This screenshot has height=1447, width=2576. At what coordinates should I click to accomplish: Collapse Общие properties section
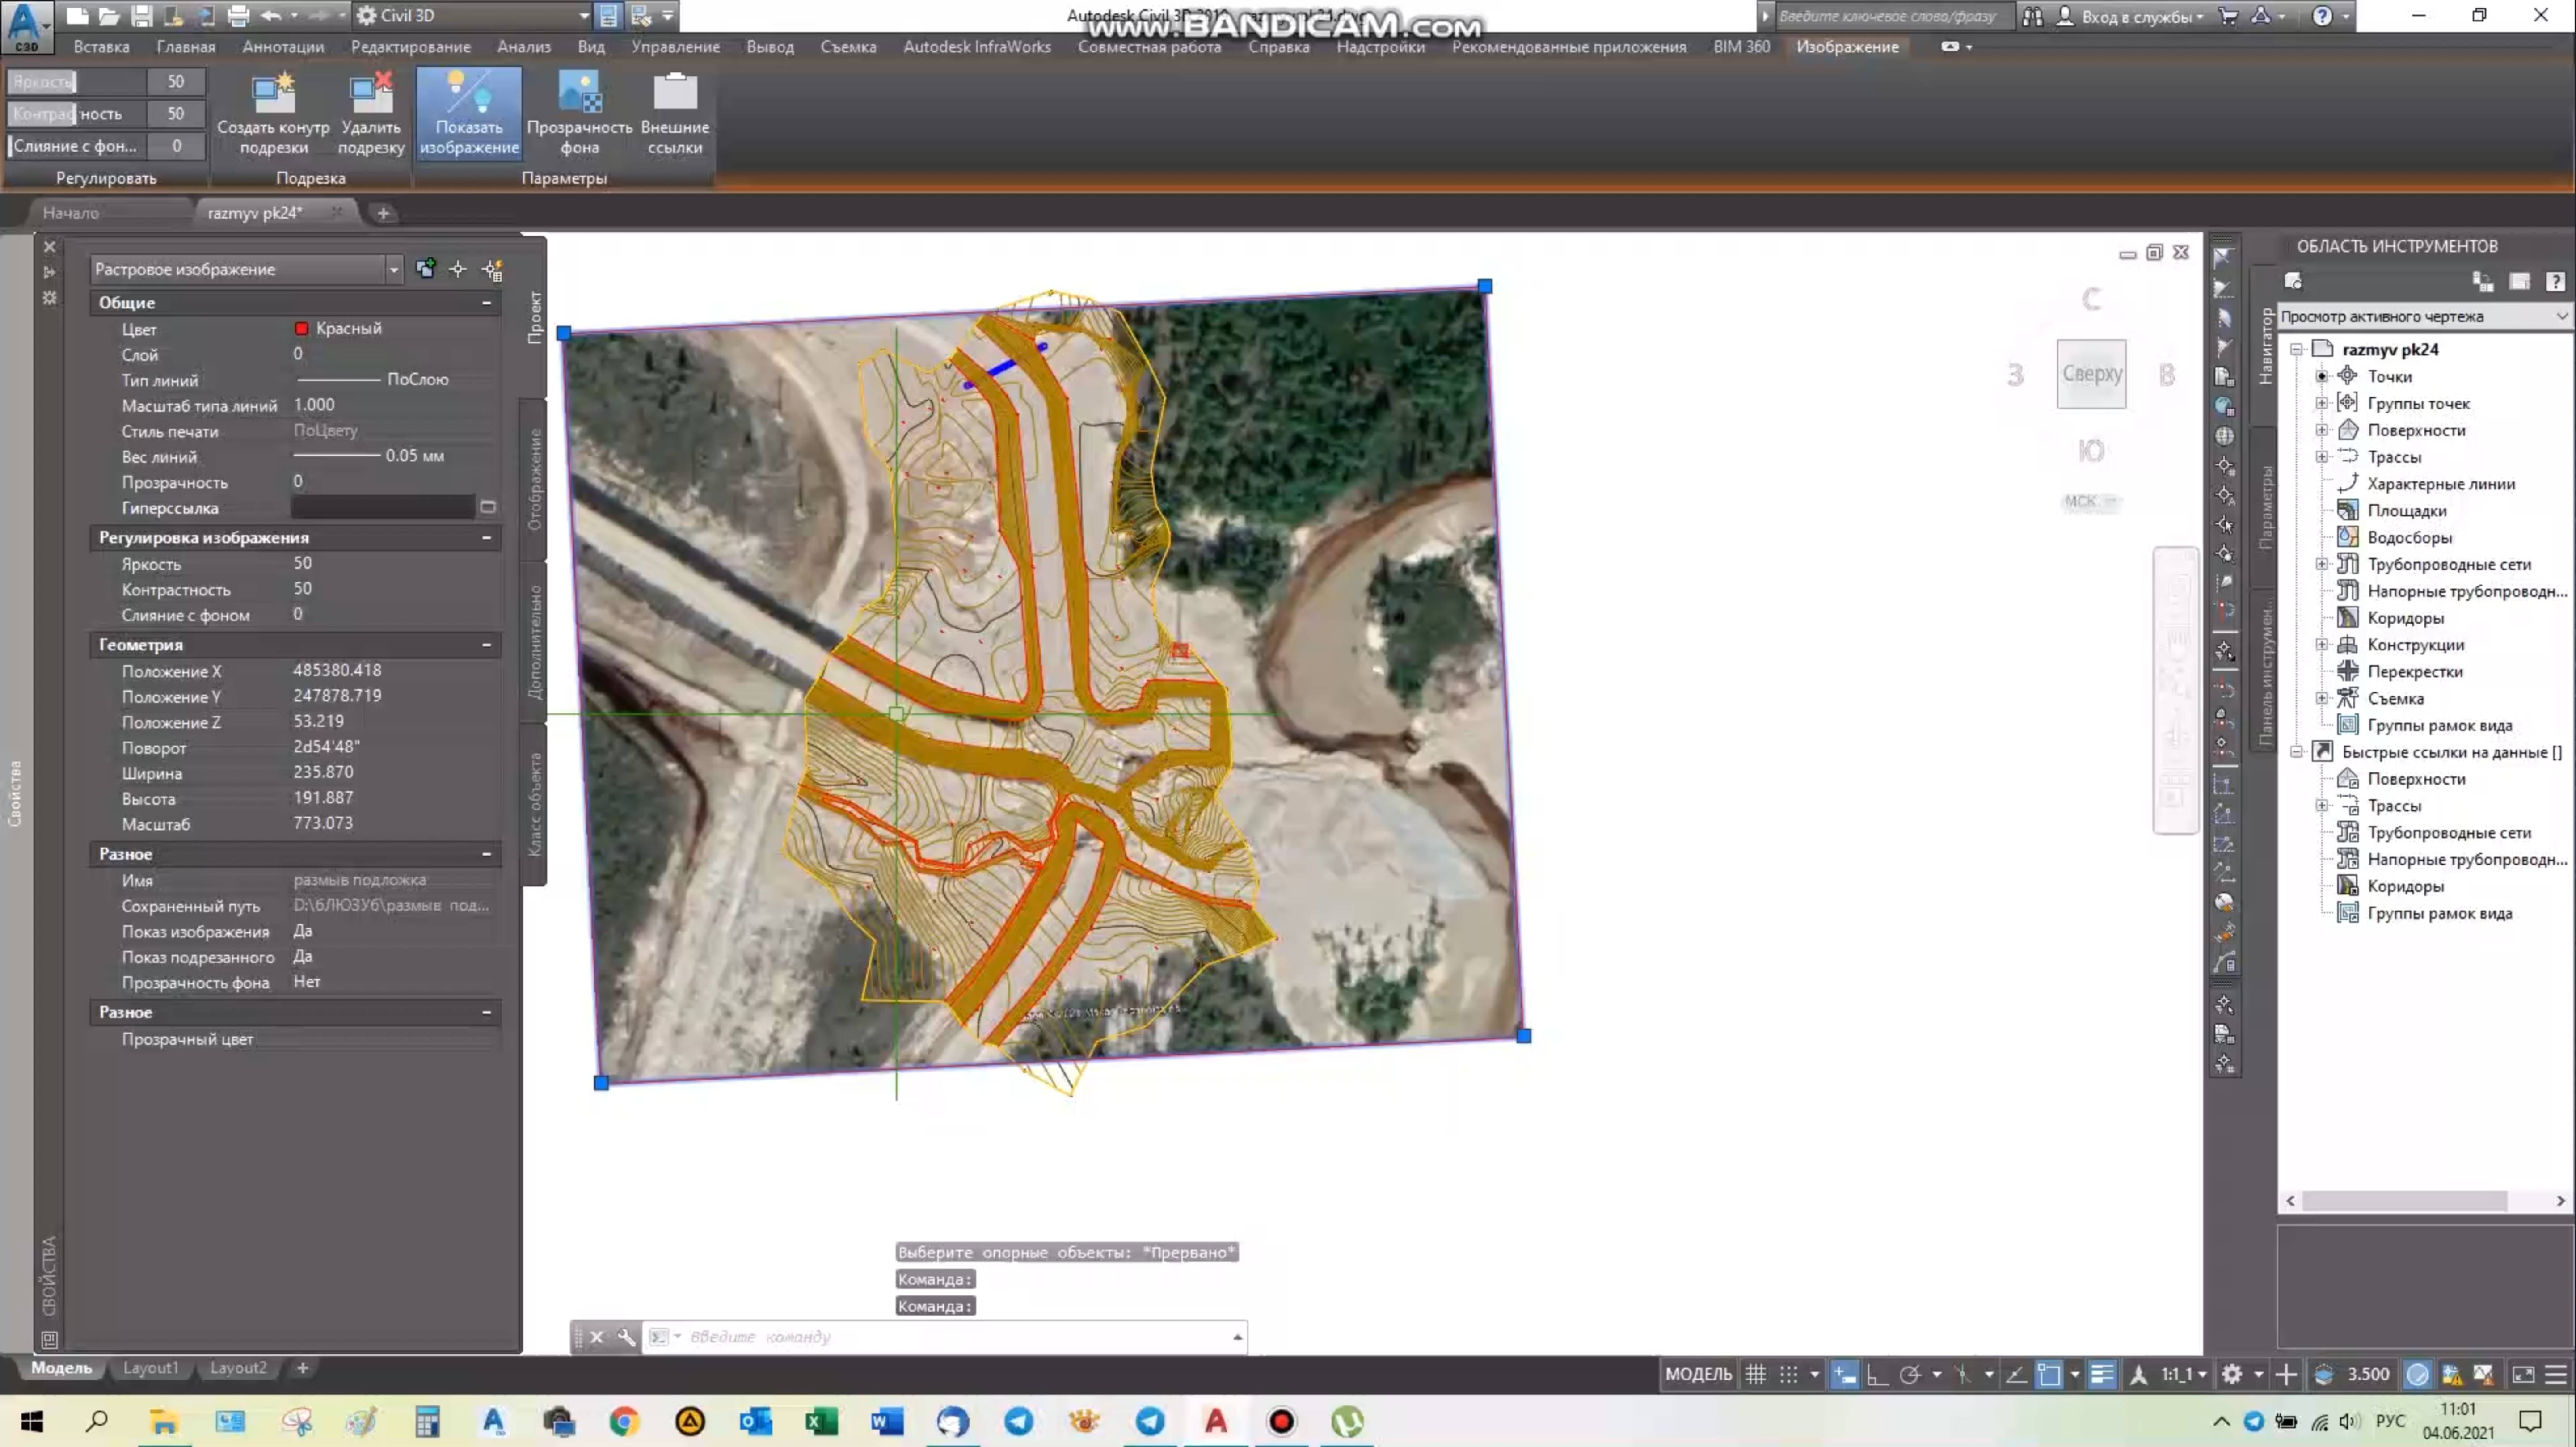pos(487,302)
